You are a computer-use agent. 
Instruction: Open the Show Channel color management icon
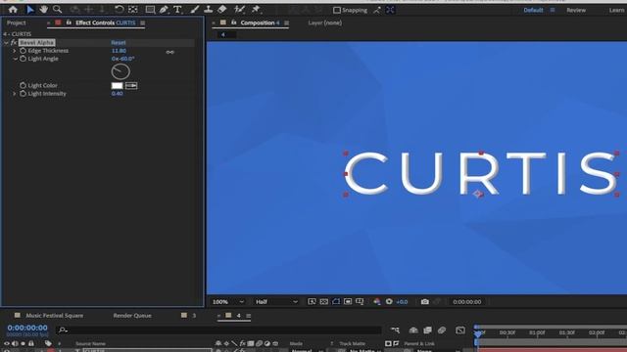coord(376,302)
